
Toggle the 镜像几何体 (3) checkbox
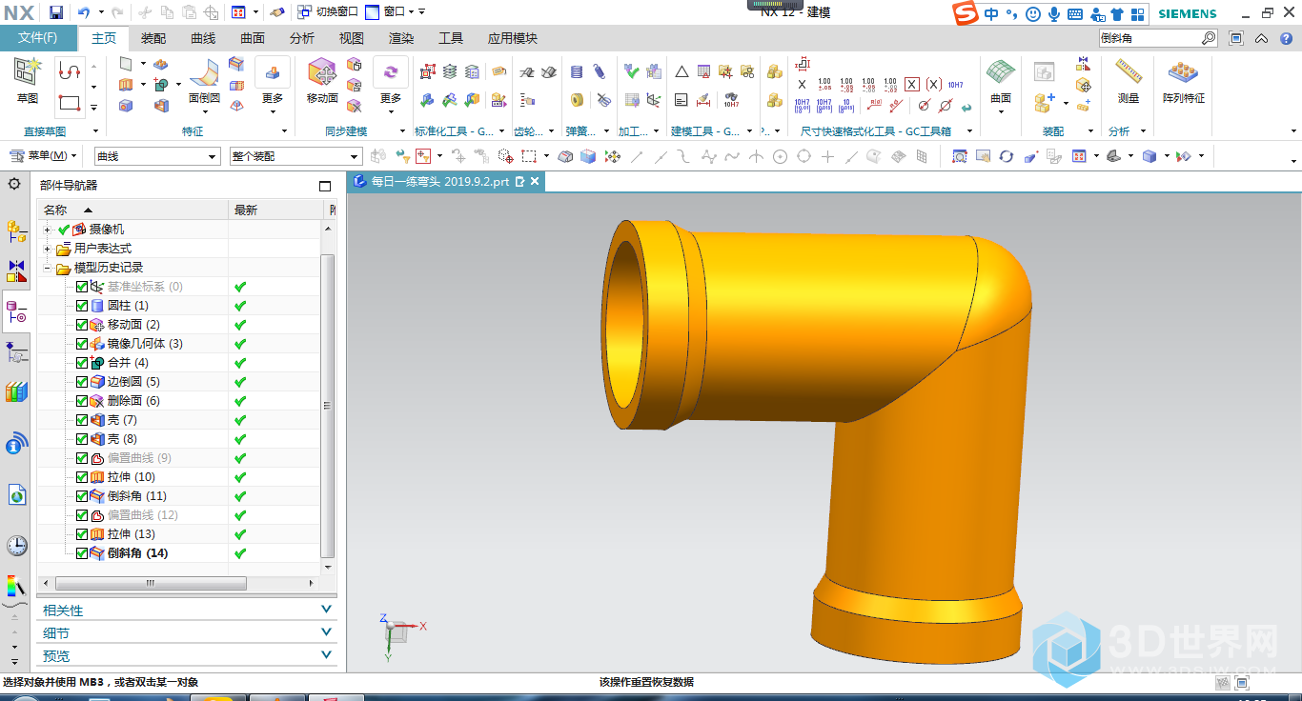tap(82, 344)
